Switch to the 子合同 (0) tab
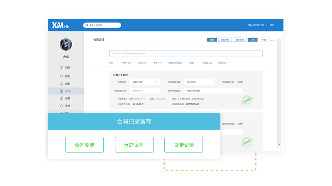This screenshot has height=186, width=332. click(x=207, y=63)
